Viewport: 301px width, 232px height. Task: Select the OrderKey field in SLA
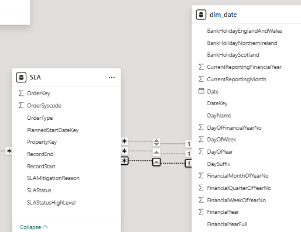coord(39,94)
